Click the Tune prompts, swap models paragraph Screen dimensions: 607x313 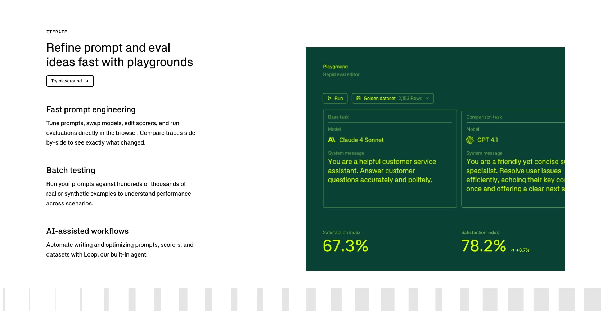coord(122,133)
